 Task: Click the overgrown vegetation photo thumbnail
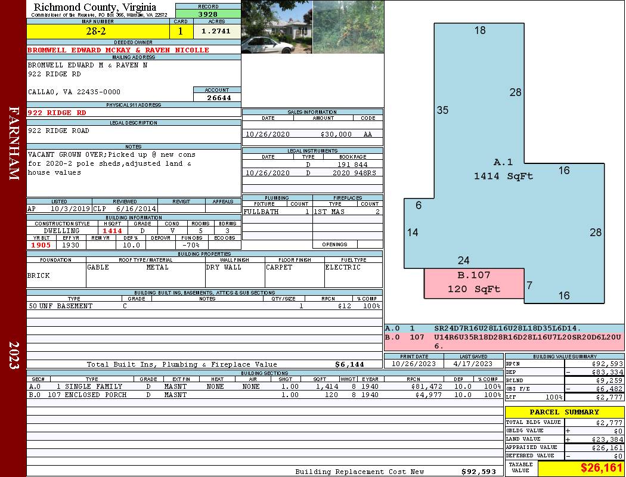tap(349, 27)
